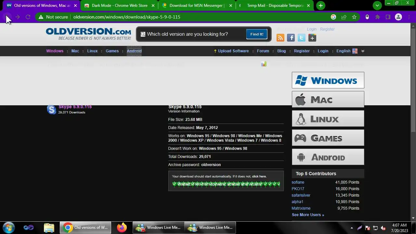
Task: Open the Action Center flag icon
Action: click(x=368, y=228)
